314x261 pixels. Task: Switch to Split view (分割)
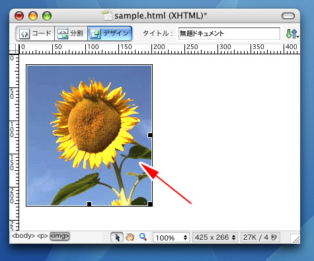point(71,34)
